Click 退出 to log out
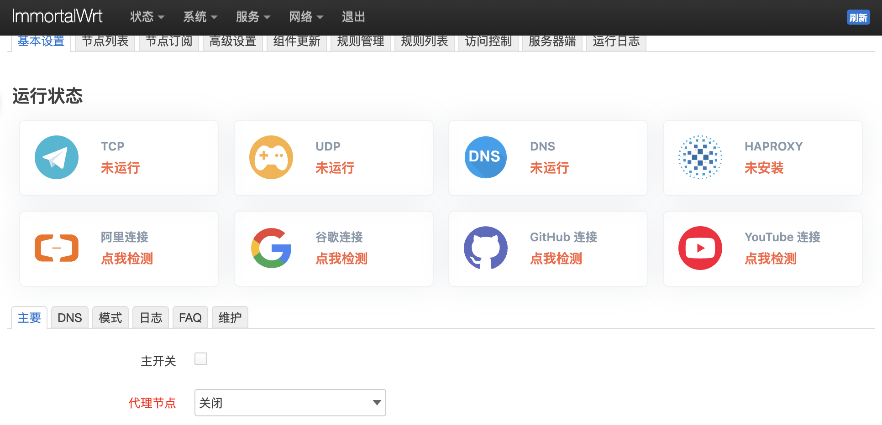 354,17
